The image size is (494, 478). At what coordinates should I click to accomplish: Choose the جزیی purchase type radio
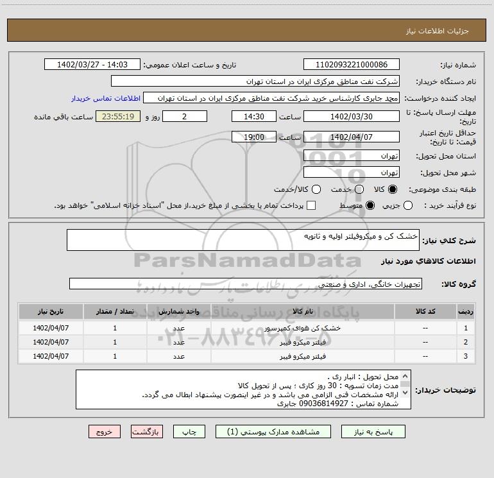pos(407,206)
